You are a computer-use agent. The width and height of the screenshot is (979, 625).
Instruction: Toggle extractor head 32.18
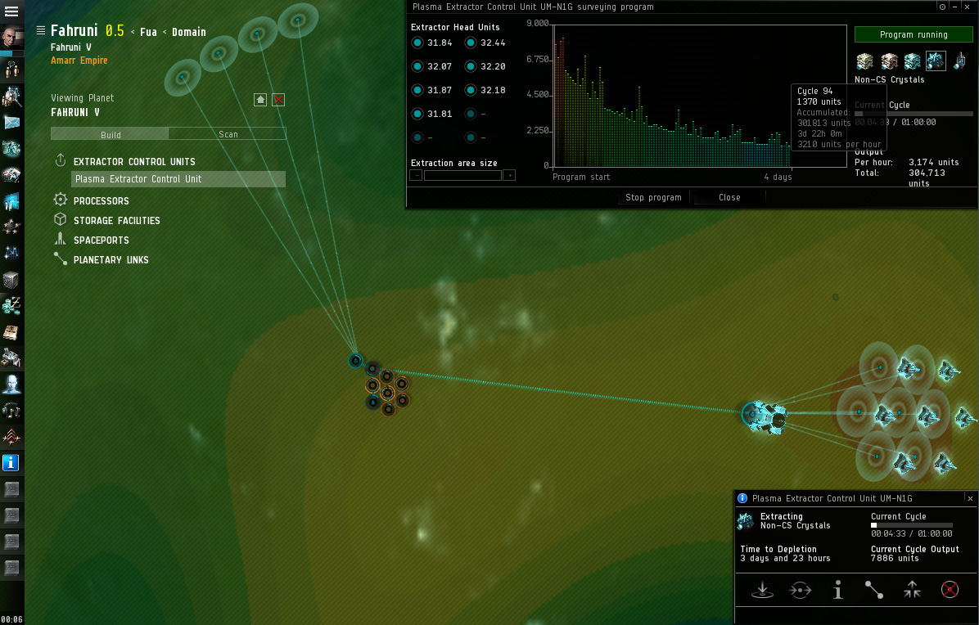click(471, 90)
